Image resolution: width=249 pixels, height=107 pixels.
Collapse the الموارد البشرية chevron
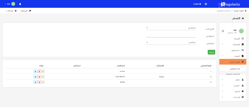pos(222,62)
